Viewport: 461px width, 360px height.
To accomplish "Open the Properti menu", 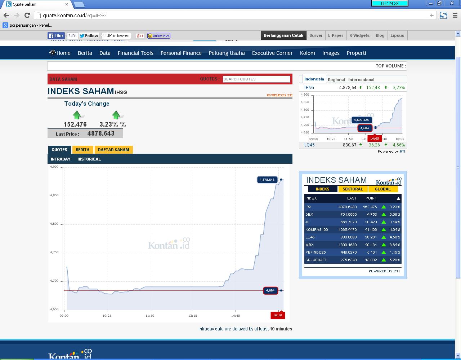I will coord(357,53).
